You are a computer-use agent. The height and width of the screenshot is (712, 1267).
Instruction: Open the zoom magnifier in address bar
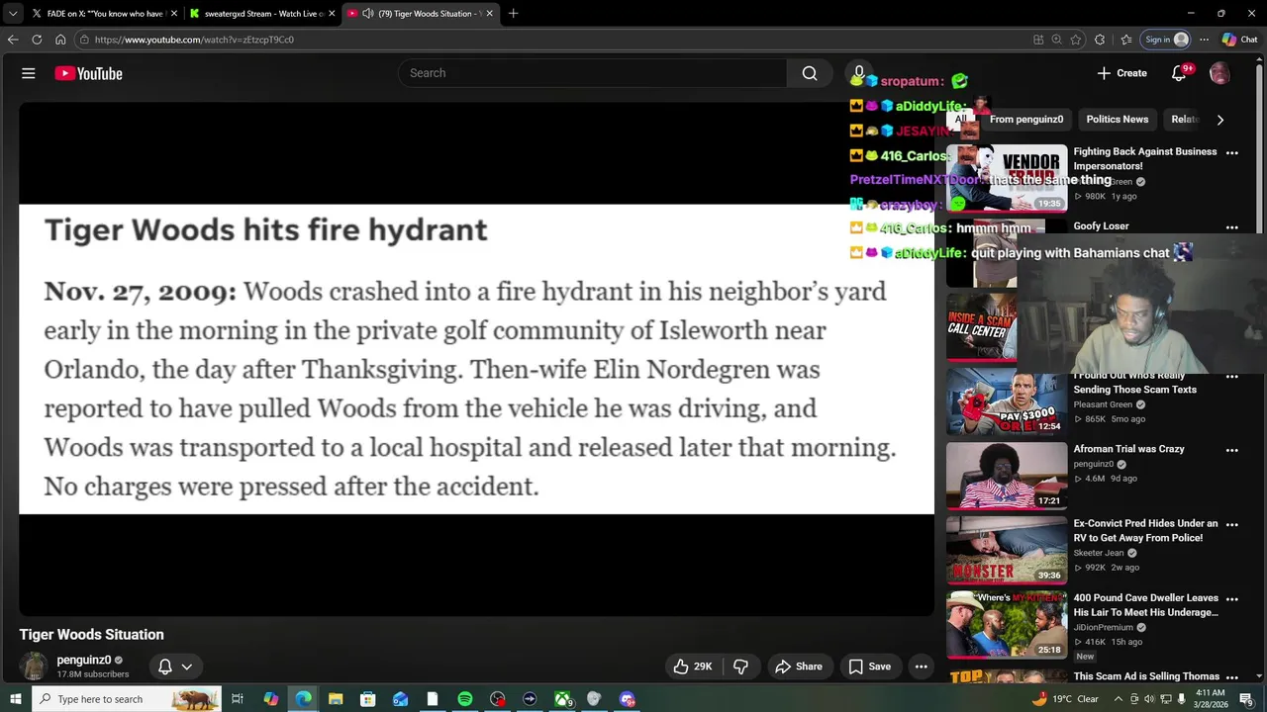tap(1056, 40)
